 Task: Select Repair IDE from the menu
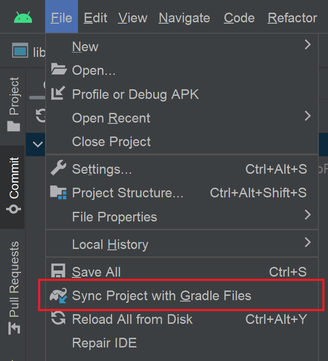coord(104,343)
